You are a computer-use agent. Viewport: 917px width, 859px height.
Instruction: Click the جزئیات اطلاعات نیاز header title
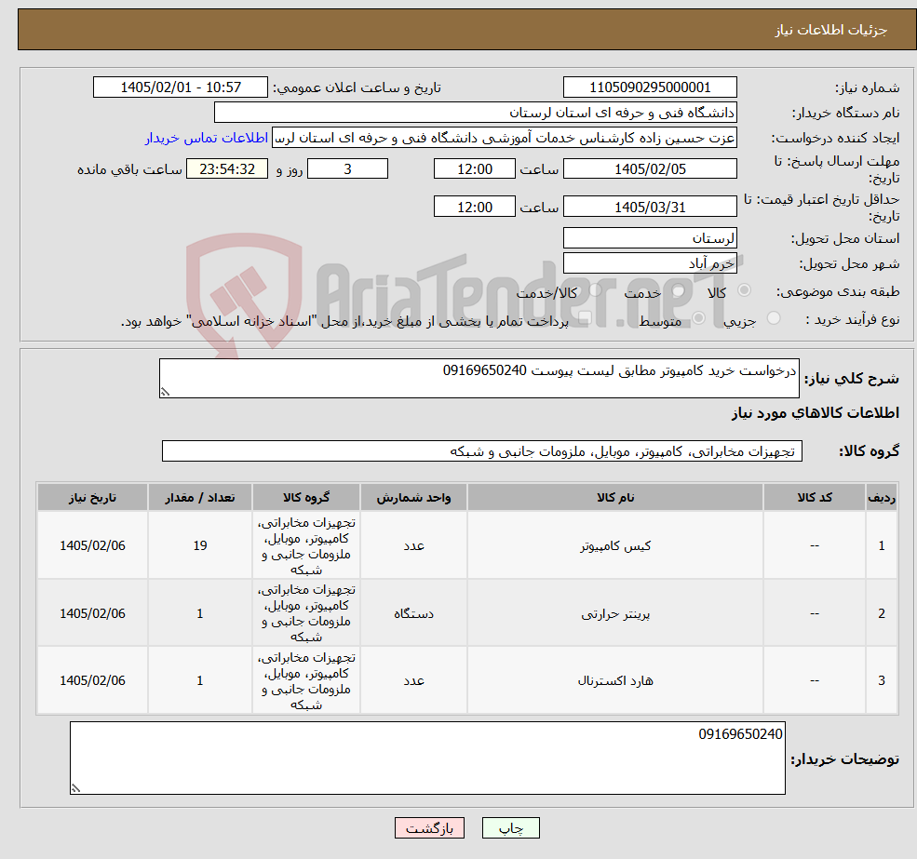pyautogui.click(x=831, y=30)
